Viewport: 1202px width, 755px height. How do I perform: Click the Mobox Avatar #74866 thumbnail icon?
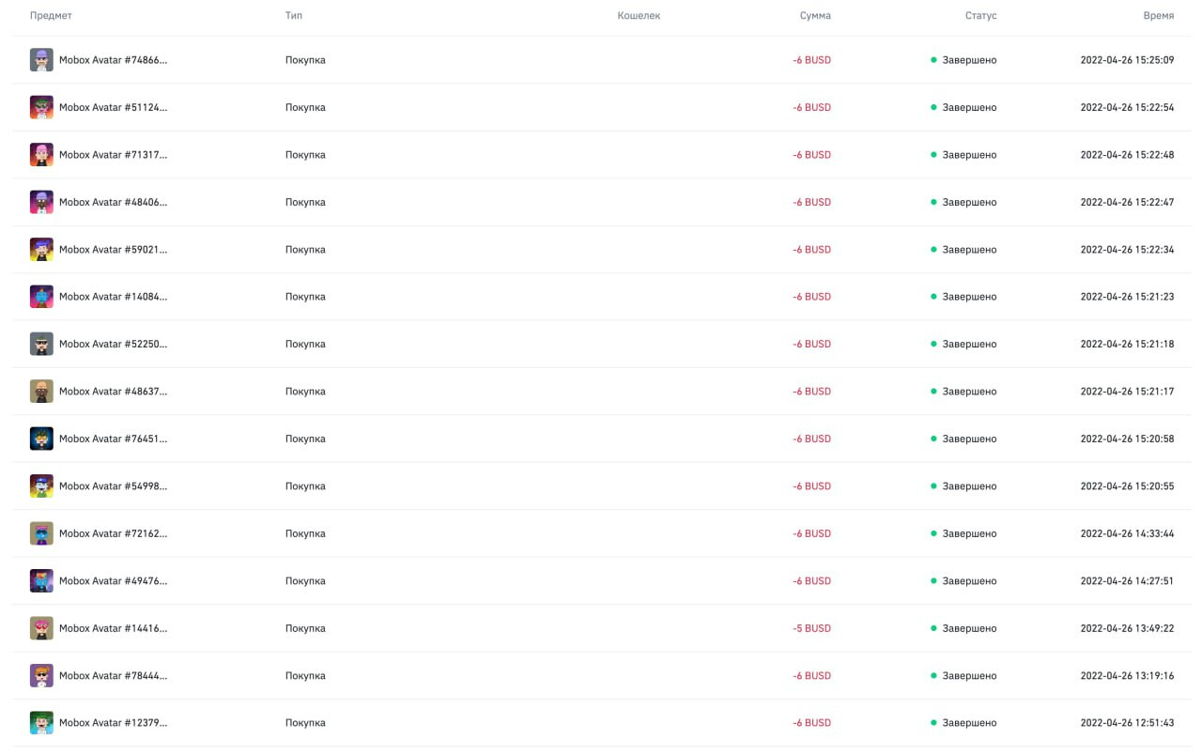click(41, 60)
